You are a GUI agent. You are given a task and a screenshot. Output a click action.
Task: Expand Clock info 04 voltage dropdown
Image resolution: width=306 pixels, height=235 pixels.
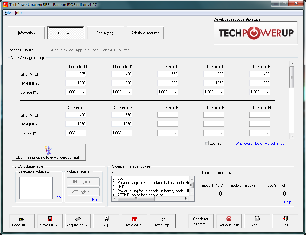click(x=268, y=92)
